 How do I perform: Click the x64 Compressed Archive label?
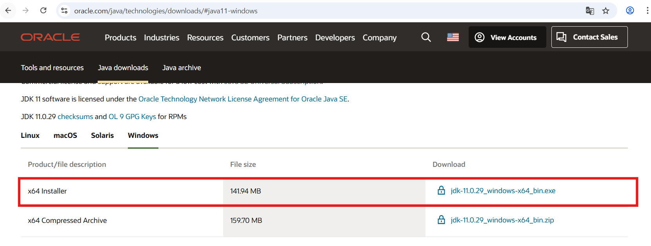click(x=67, y=221)
